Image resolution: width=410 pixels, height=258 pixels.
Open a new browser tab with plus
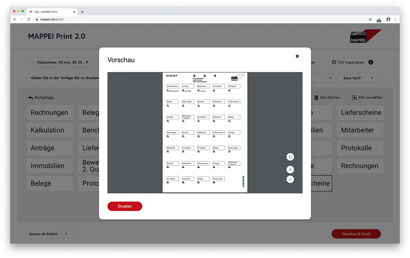click(x=82, y=12)
